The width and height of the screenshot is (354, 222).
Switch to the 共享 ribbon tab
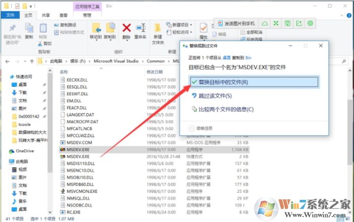coord(46,15)
